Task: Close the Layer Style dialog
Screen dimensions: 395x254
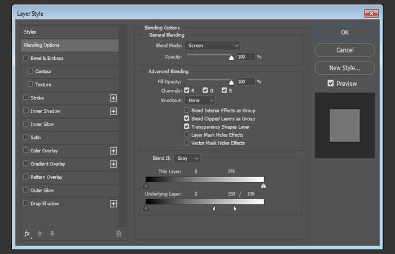Action: point(371,14)
